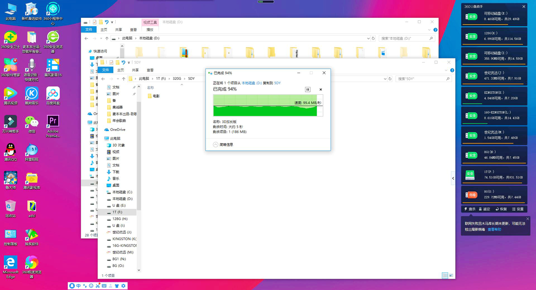Click 查杀 in the 360 U盘助手 panel
The image size is (536, 290).
click(x=470, y=209)
